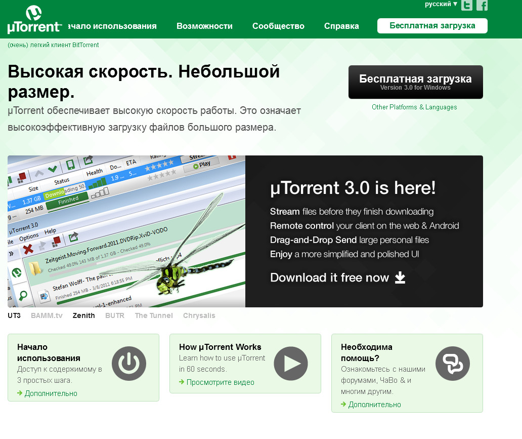Click the Remote control your client line
Viewport: 522px width, 439px height.
point(364,226)
